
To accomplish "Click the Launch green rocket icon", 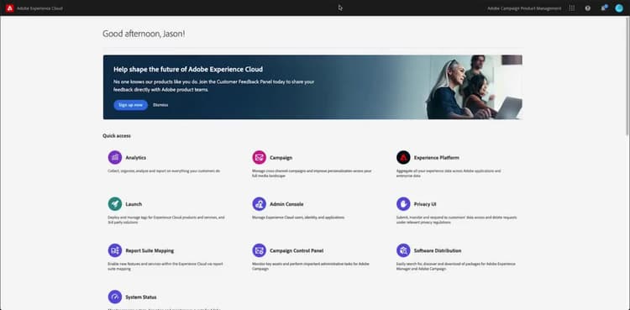I will [115, 204].
